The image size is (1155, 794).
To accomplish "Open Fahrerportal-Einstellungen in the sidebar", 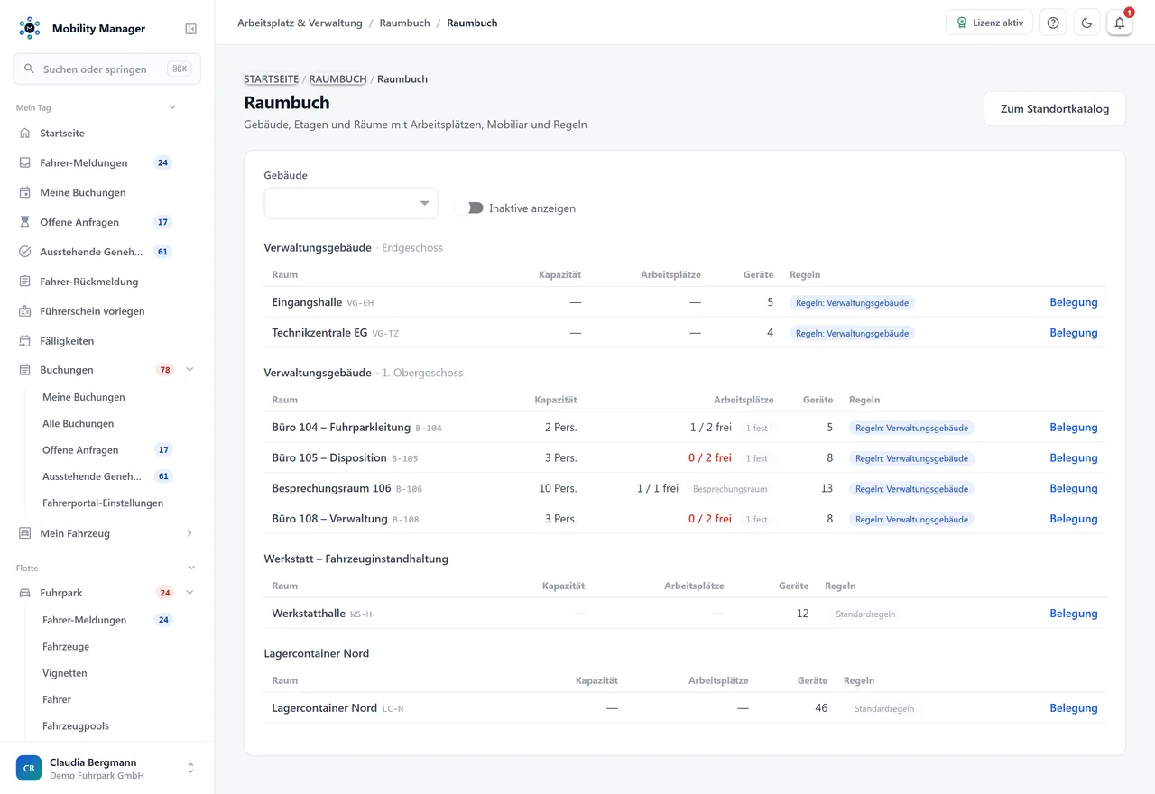I will pos(103,503).
